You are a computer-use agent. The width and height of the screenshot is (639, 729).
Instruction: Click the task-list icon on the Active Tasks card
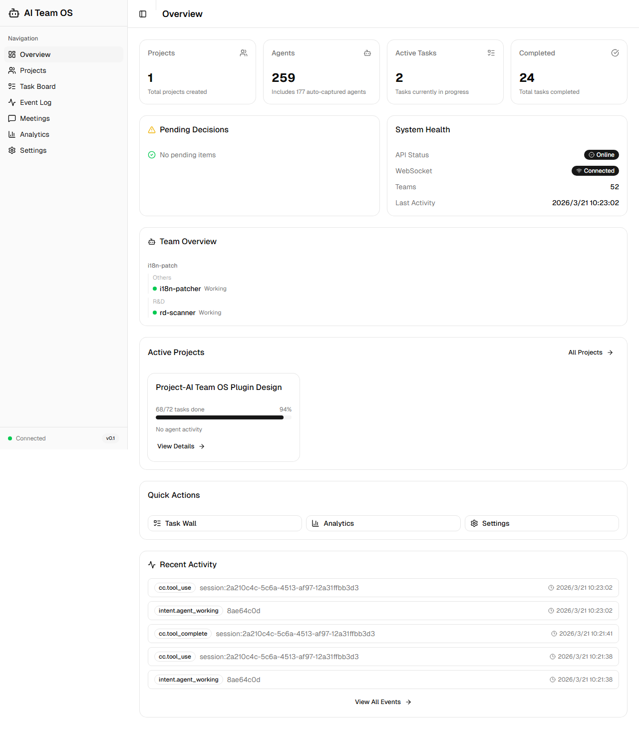click(491, 53)
